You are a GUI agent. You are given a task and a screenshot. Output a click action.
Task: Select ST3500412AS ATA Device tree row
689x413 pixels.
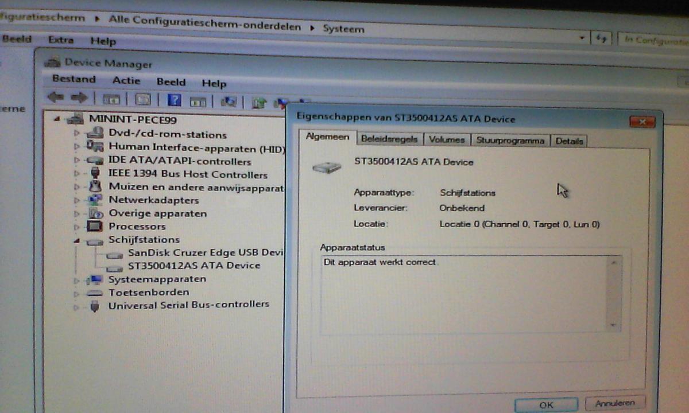pos(194,266)
